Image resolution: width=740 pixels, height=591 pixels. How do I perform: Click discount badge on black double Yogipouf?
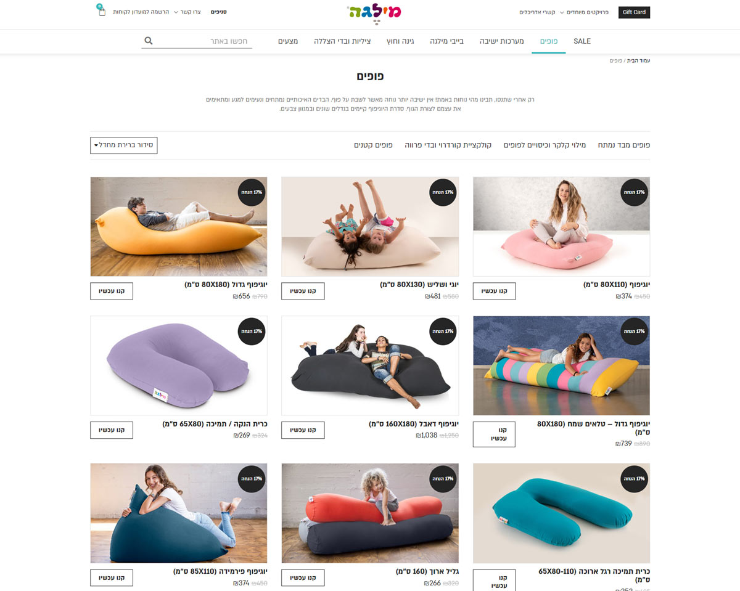442,332
